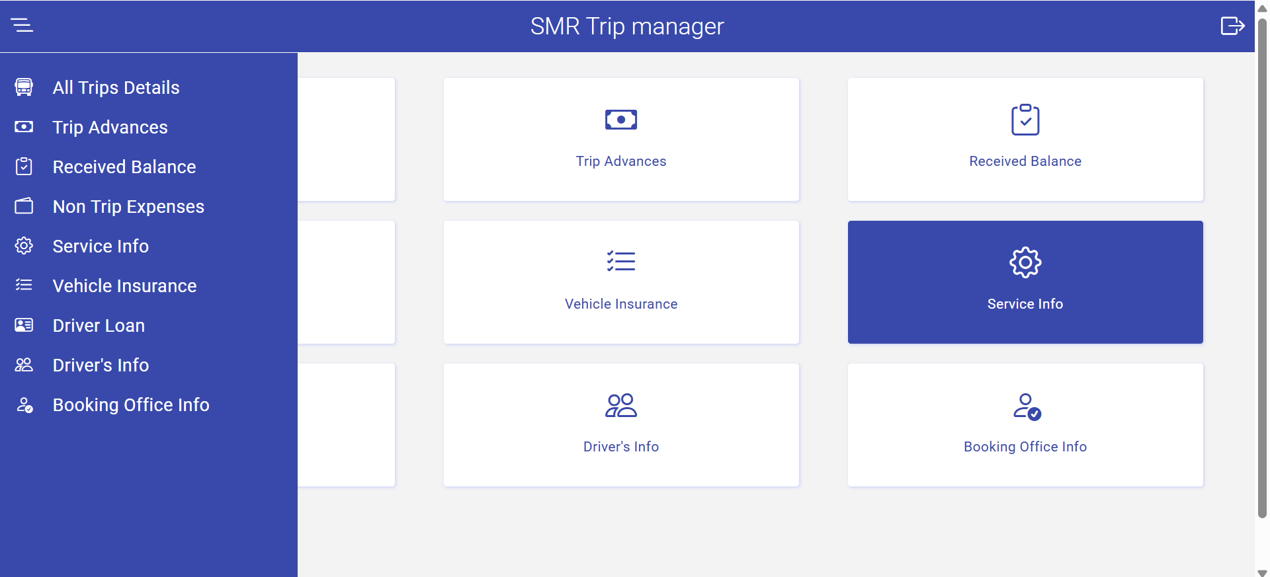Go to Driver Loan in the sidebar
The image size is (1270, 577).
(99, 326)
